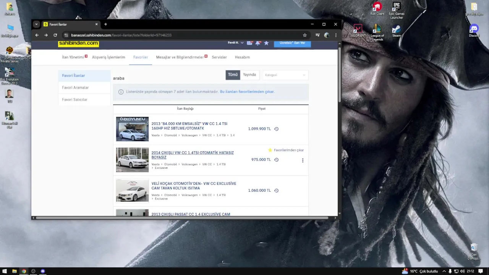Image resolution: width=489 pixels, height=275 pixels.
Task: Open Mesajlar ve Bilgilendirmeler tab
Action: [x=180, y=57]
